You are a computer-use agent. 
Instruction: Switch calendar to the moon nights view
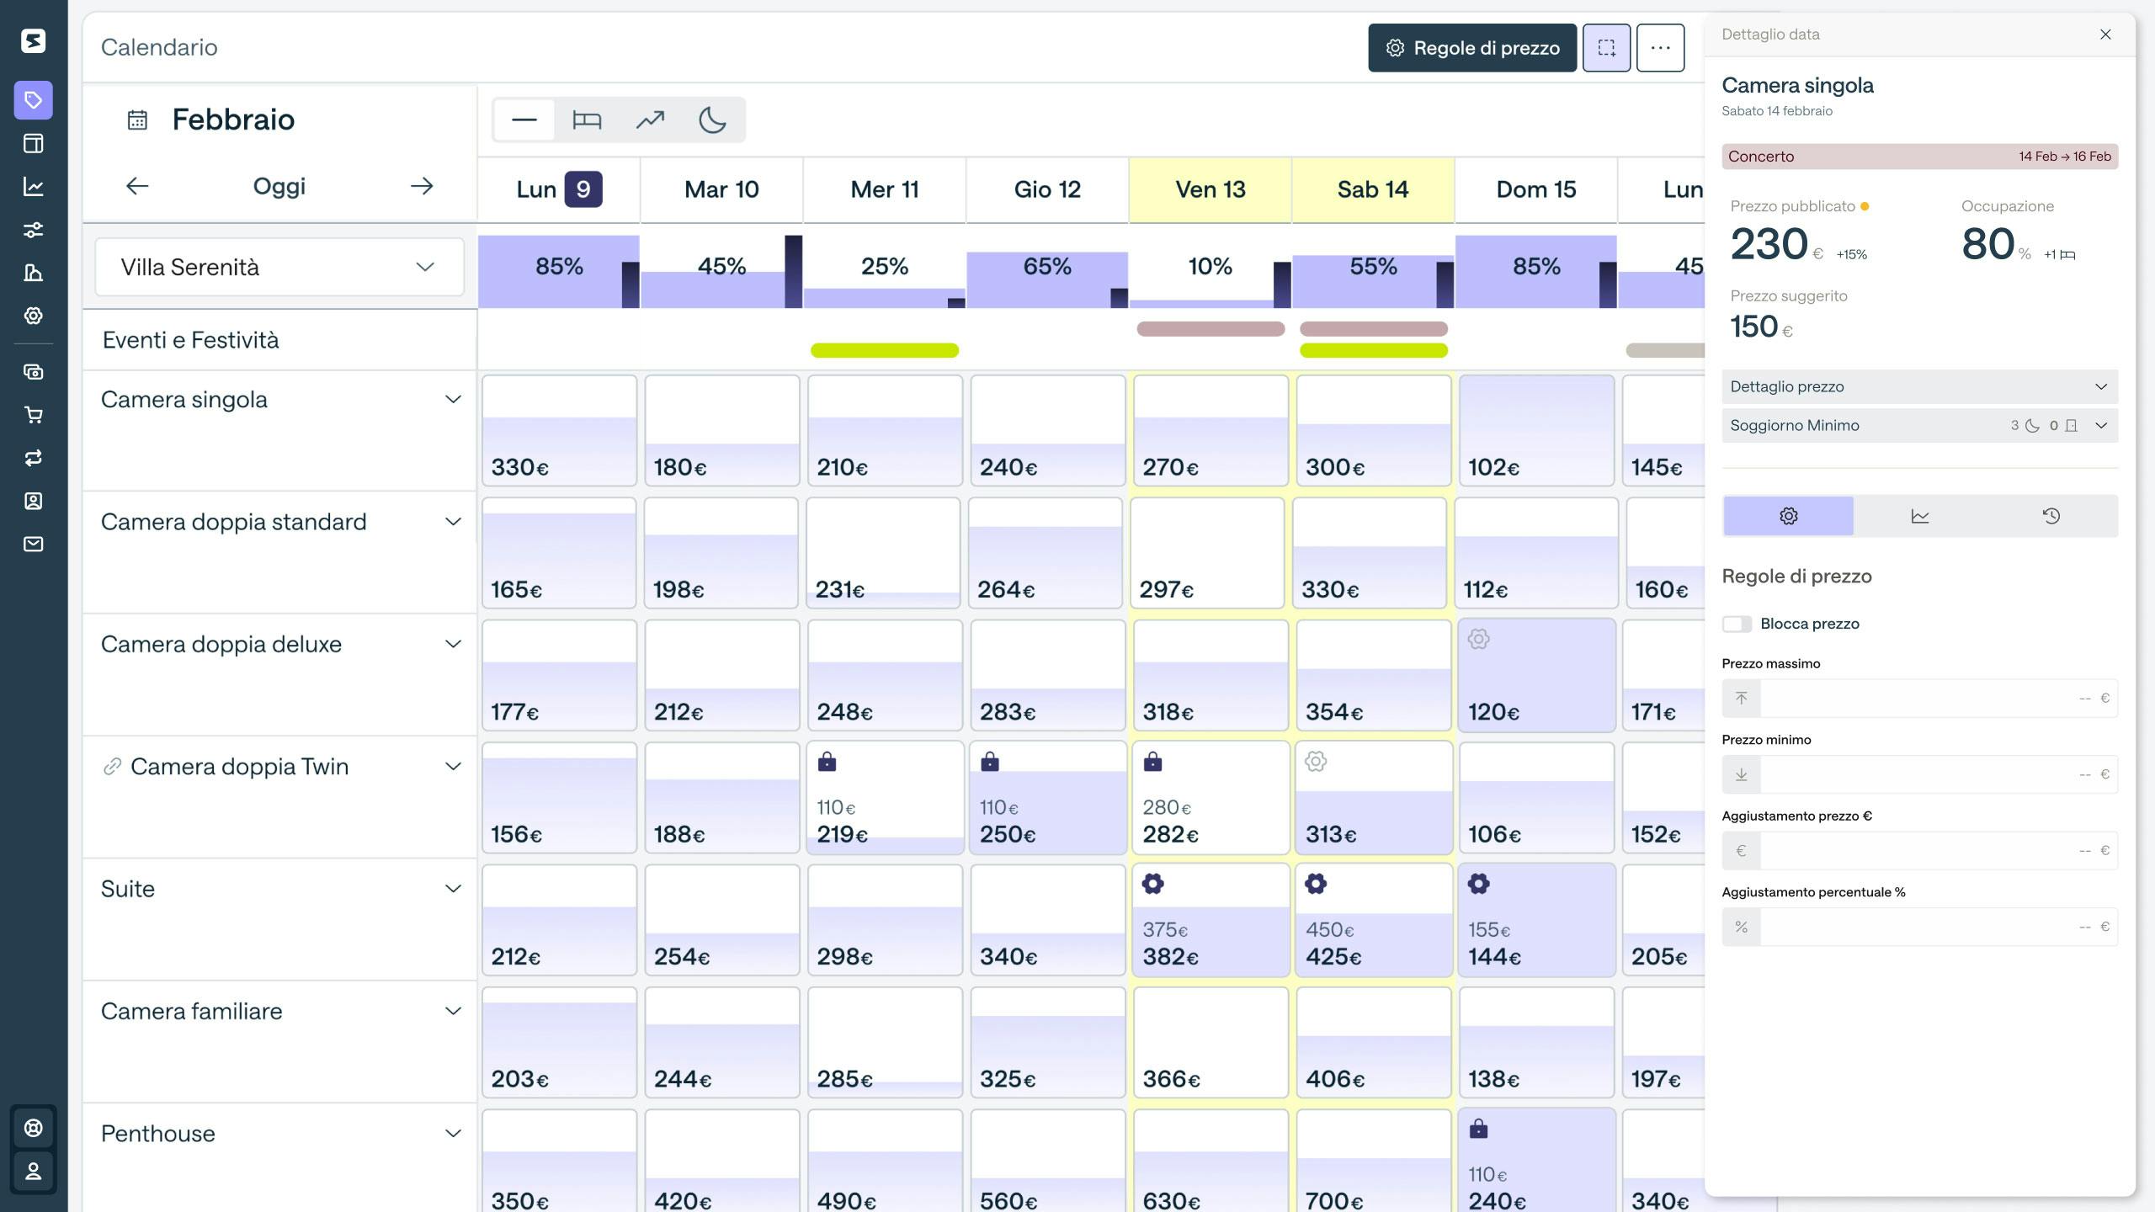[713, 120]
